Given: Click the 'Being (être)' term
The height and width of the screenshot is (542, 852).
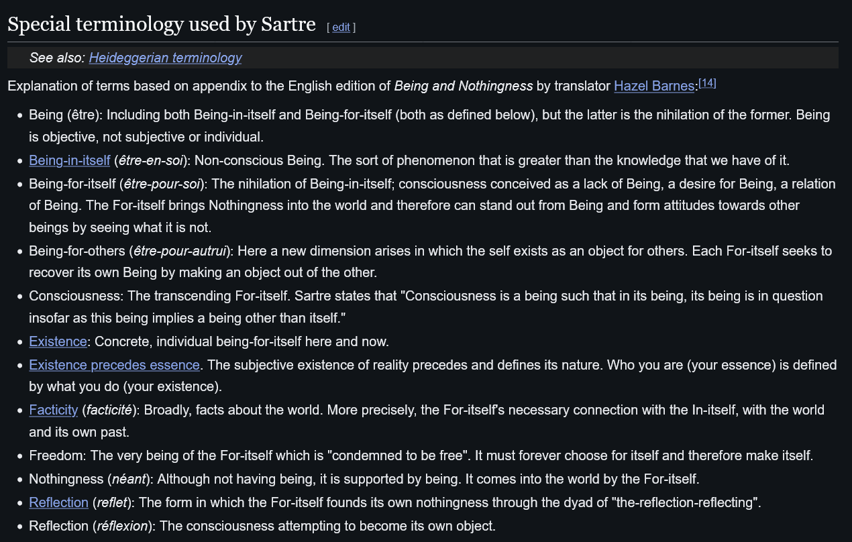Looking at the screenshot, I should click(x=64, y=115).
